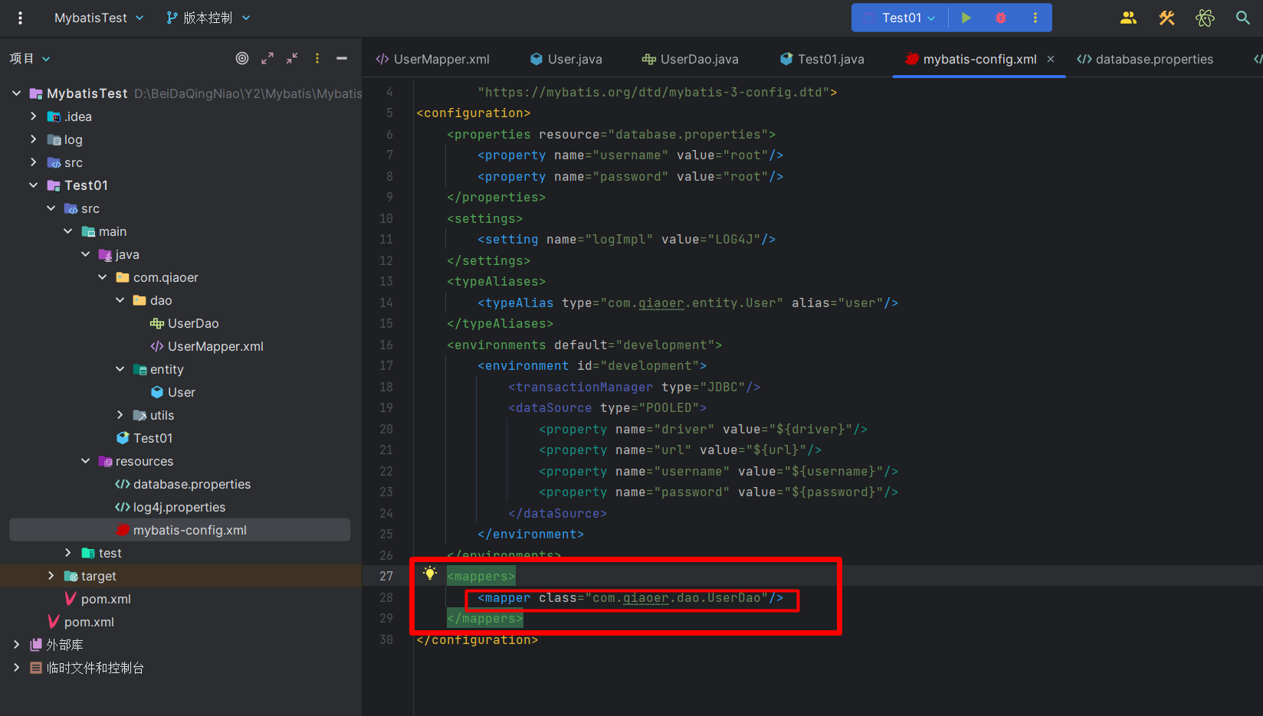Image resolution: width=1263 pixels, height=716 pixels.
Task: Open the MybatisTest project dropdown
Action: 99,18
